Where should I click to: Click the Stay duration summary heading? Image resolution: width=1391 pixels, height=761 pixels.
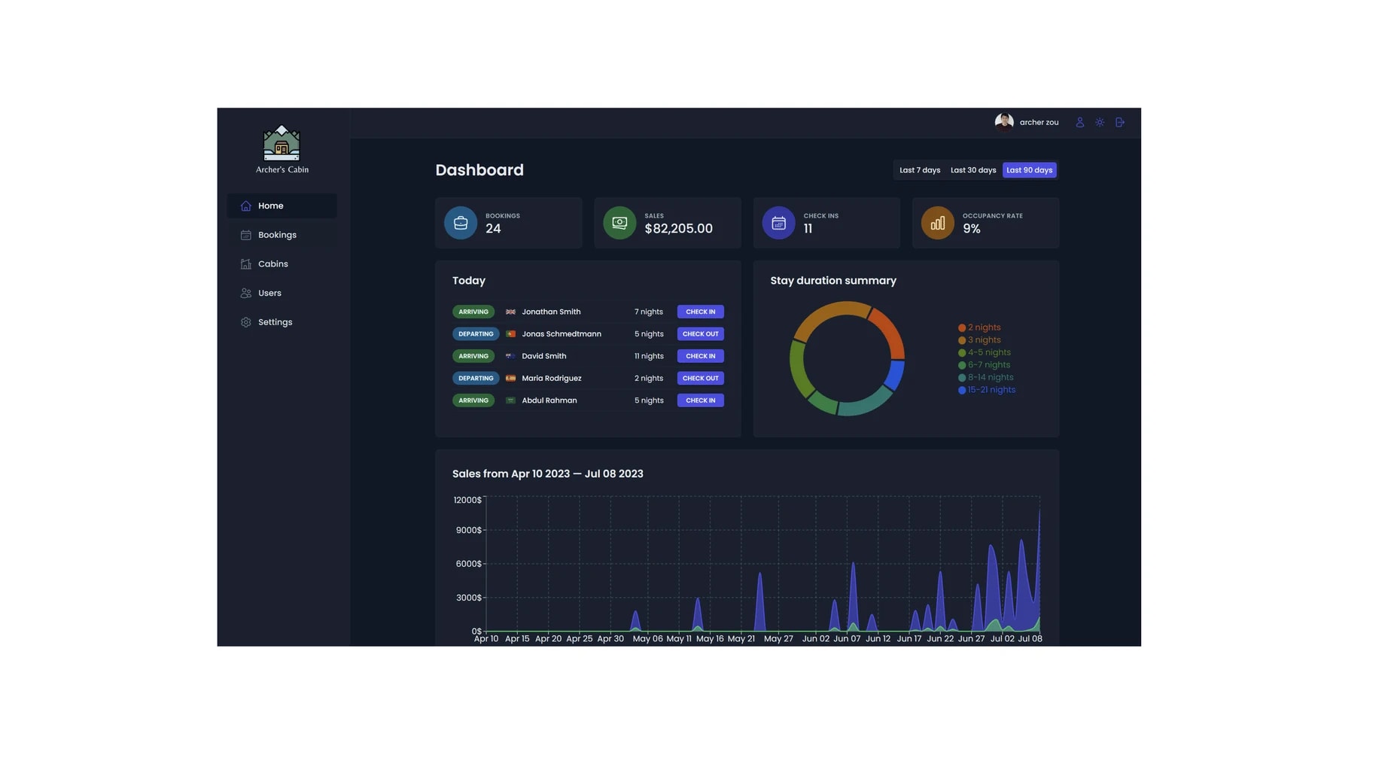(833, 281)
